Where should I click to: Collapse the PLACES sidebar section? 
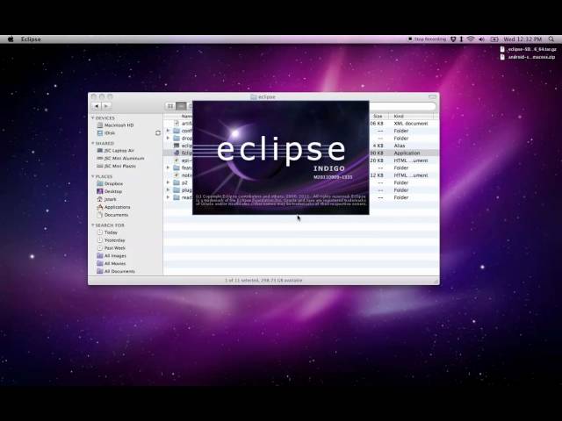pyautogui.click(x=93, y=176)
